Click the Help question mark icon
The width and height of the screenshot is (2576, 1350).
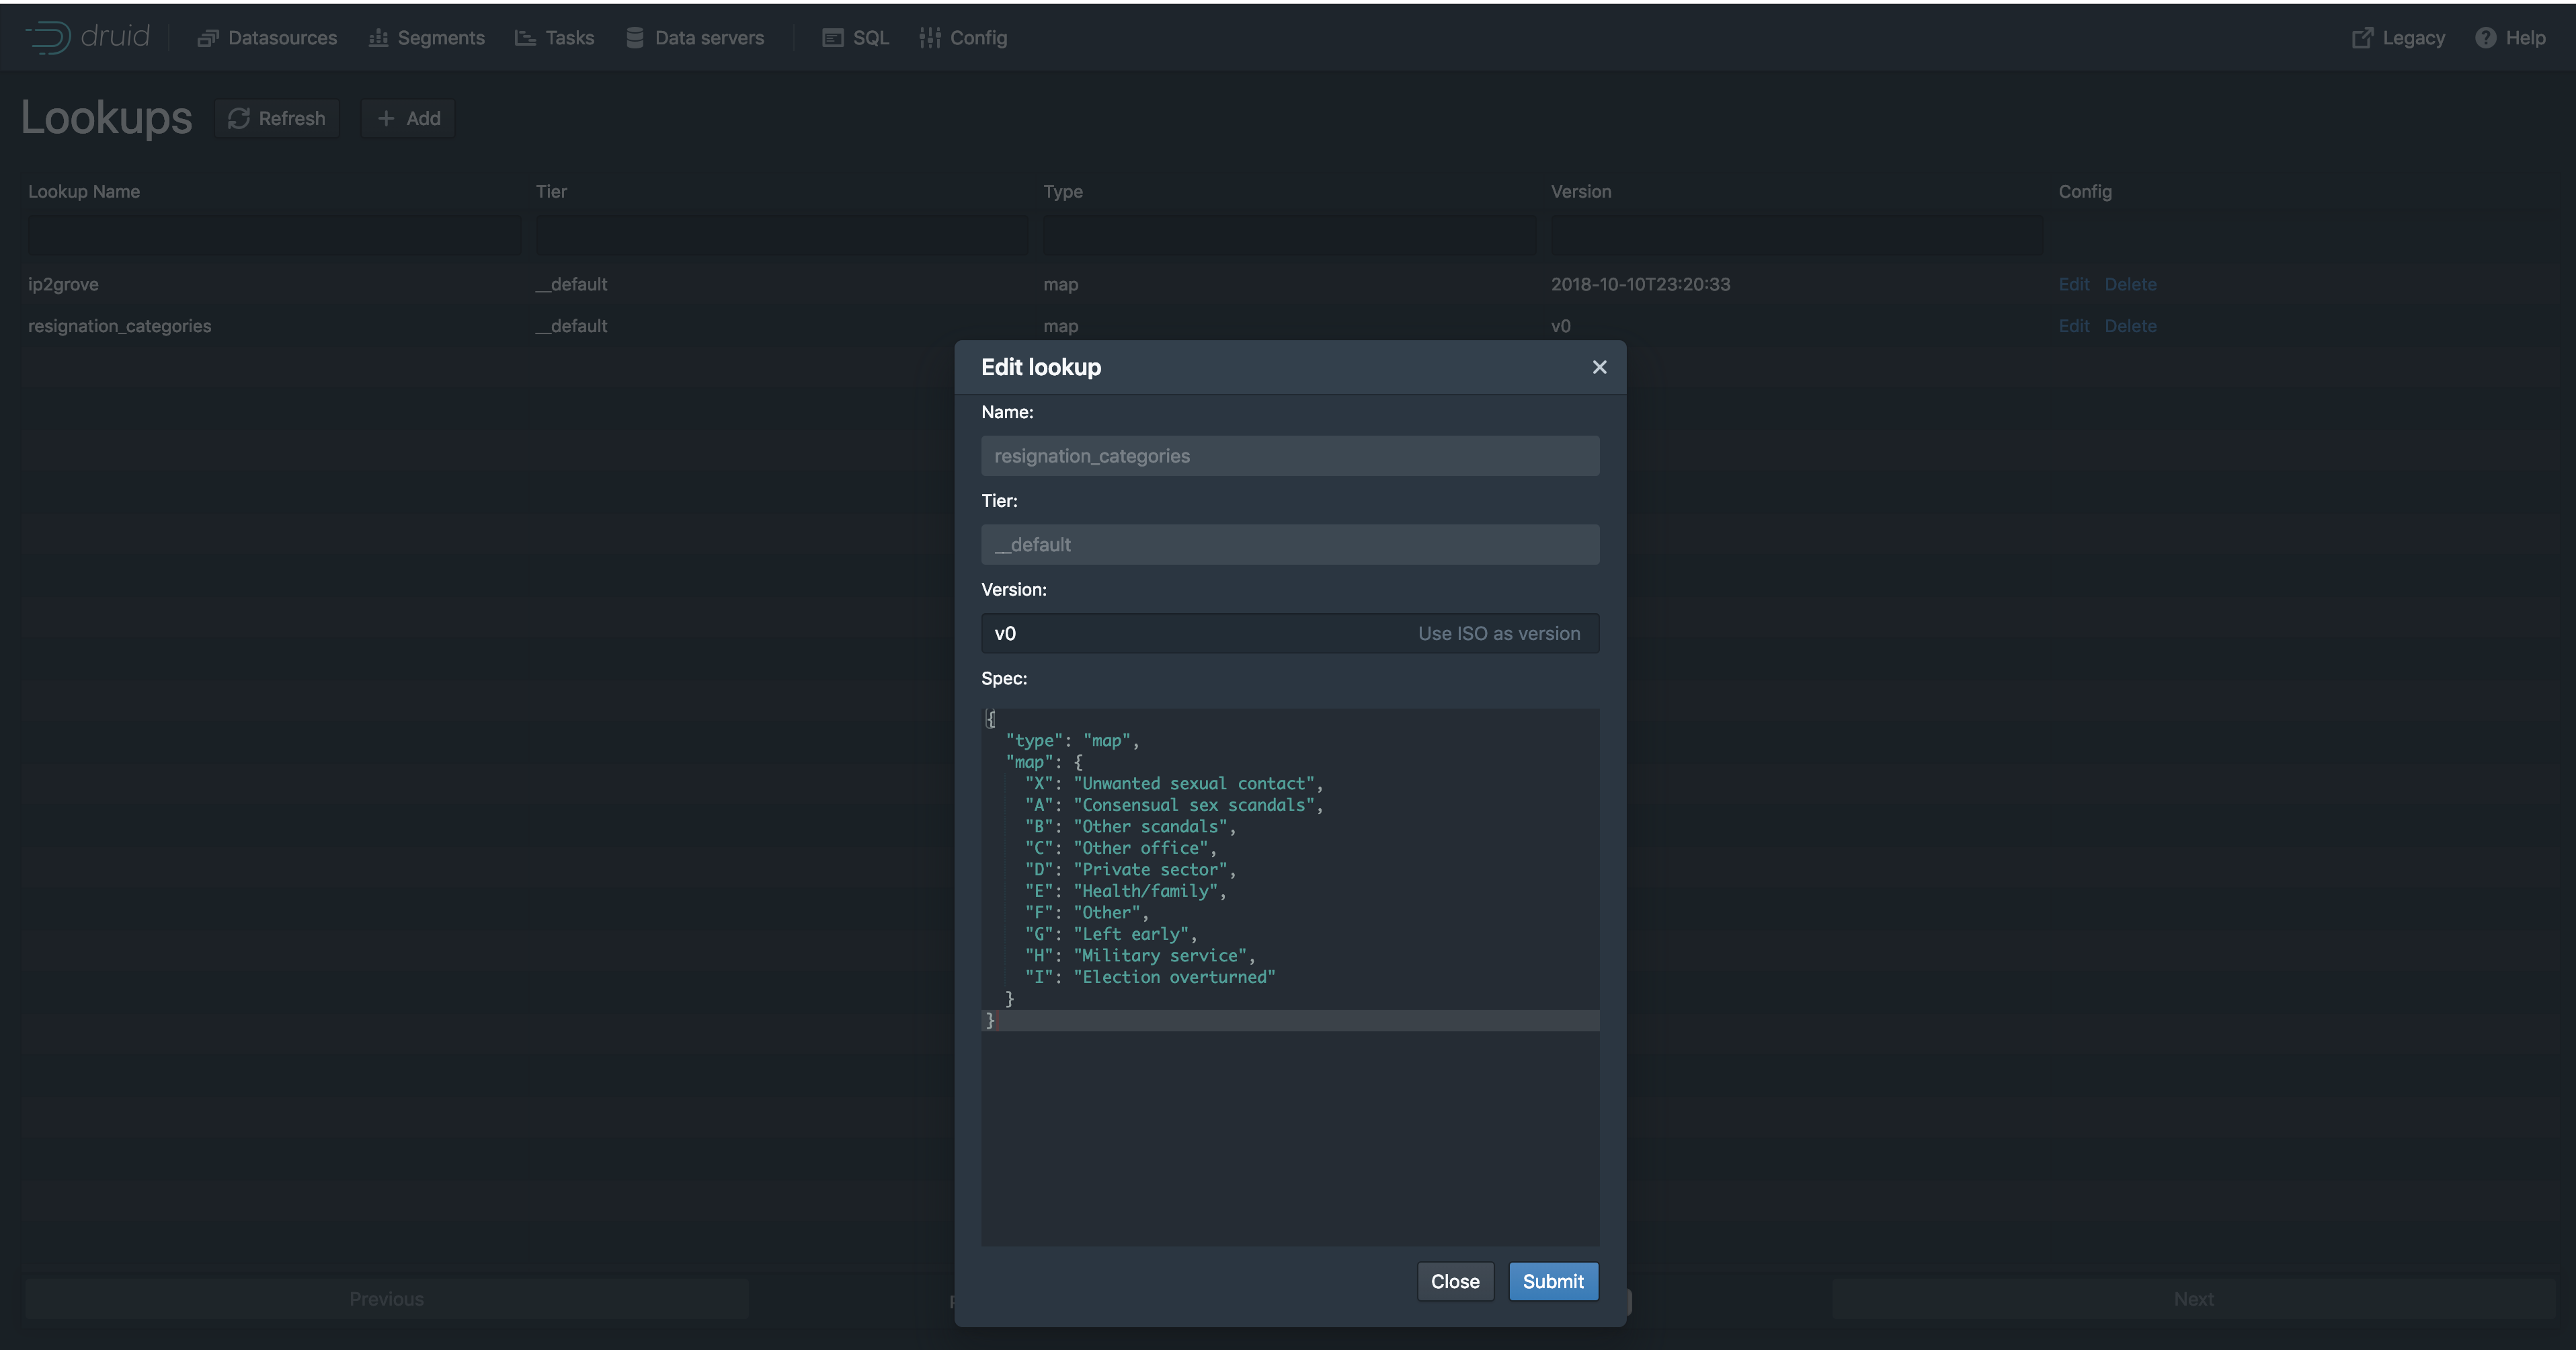[2485, 38]
